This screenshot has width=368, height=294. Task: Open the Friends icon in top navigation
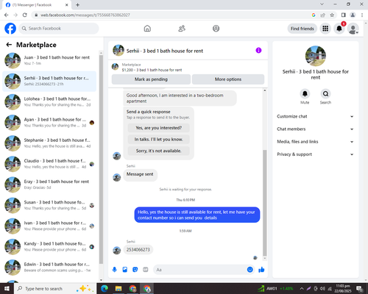point(182,29)
